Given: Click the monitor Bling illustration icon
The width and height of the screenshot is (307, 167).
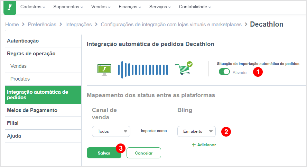Looking at the screenshot, I should [104, 70].
